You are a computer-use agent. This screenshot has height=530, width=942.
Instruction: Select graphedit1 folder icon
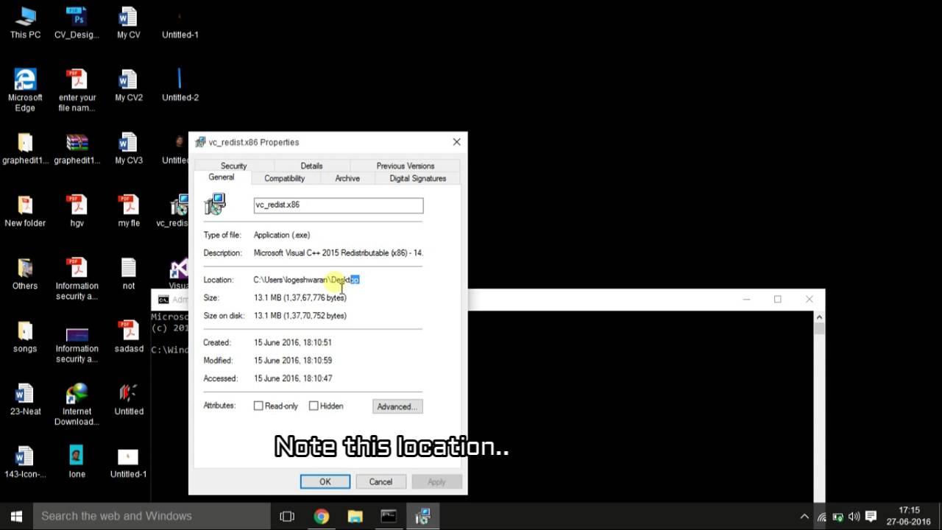pyautogui.click(x=25, y=148)
